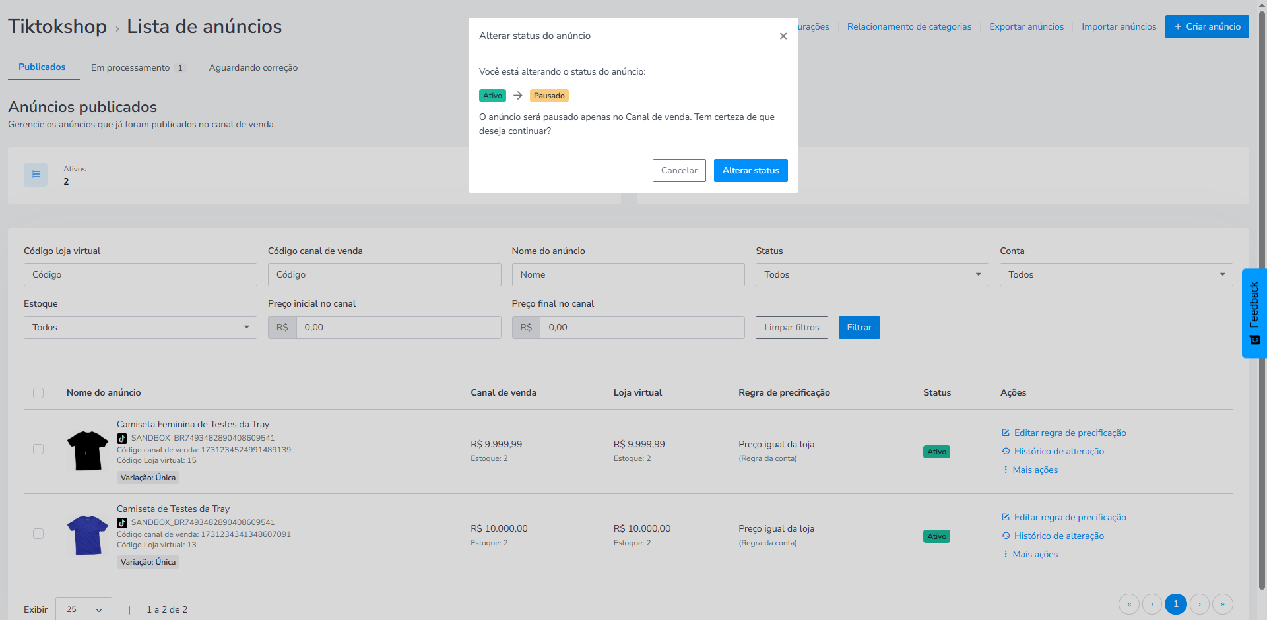Click TikTok icon in Camiseta Feminina row
This screenshot has height=620, width=1267.
coord(122,438)
